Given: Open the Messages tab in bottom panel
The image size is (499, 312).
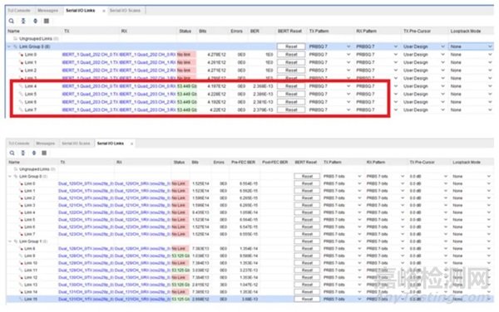Looking at the screenshot, I should pos(45,144).
